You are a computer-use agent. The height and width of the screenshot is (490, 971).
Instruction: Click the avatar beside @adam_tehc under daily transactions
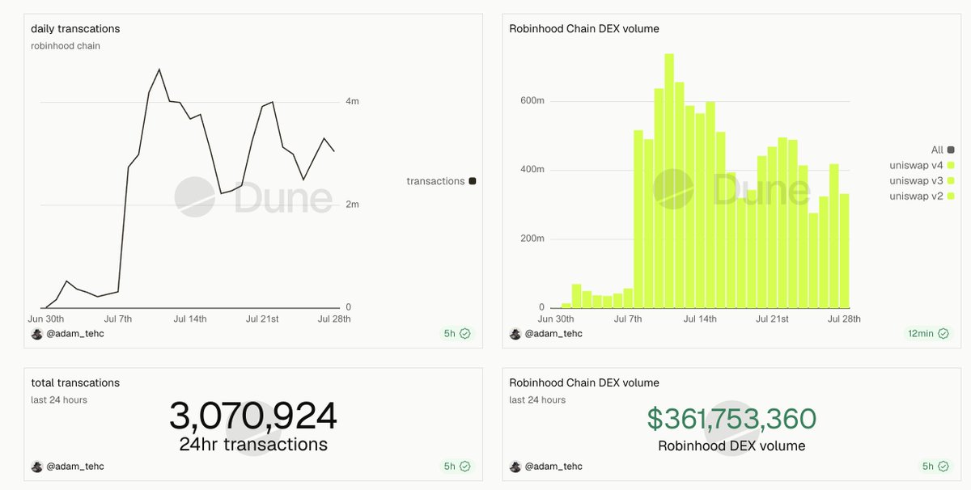[36, 334]
